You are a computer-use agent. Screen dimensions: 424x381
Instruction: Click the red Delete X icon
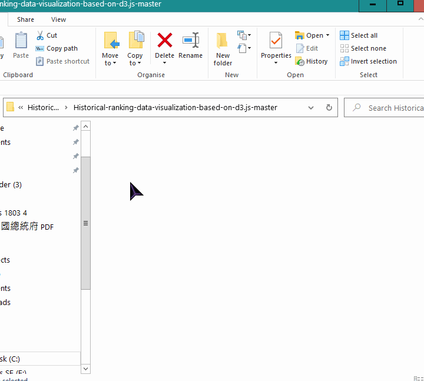point(165,40)
